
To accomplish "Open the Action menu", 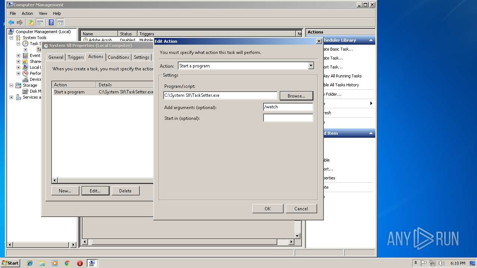I will (x=27, y=13).
